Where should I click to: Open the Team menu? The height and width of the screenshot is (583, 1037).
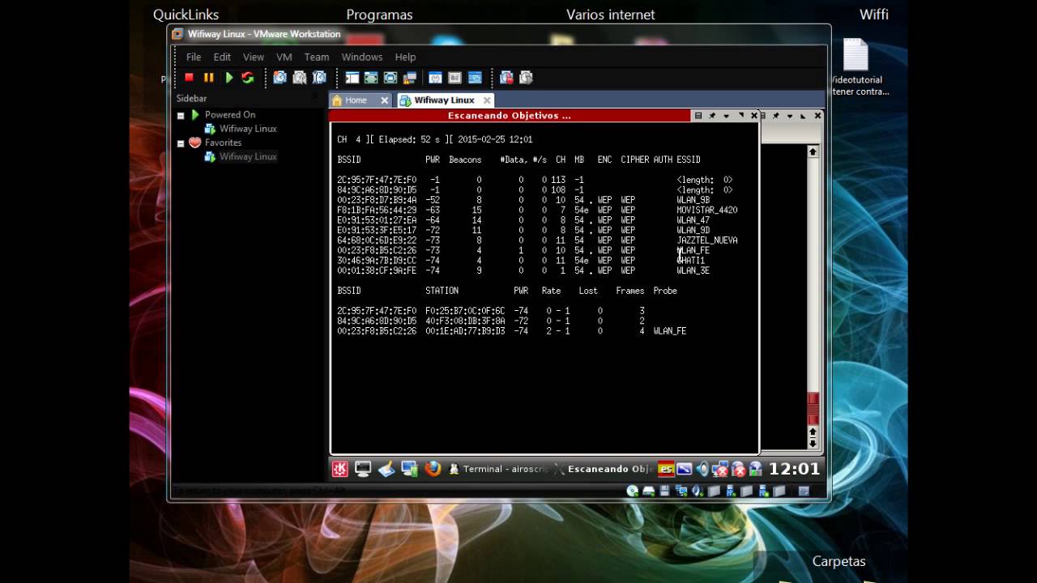pyautogui.click(x=317, y=57)
